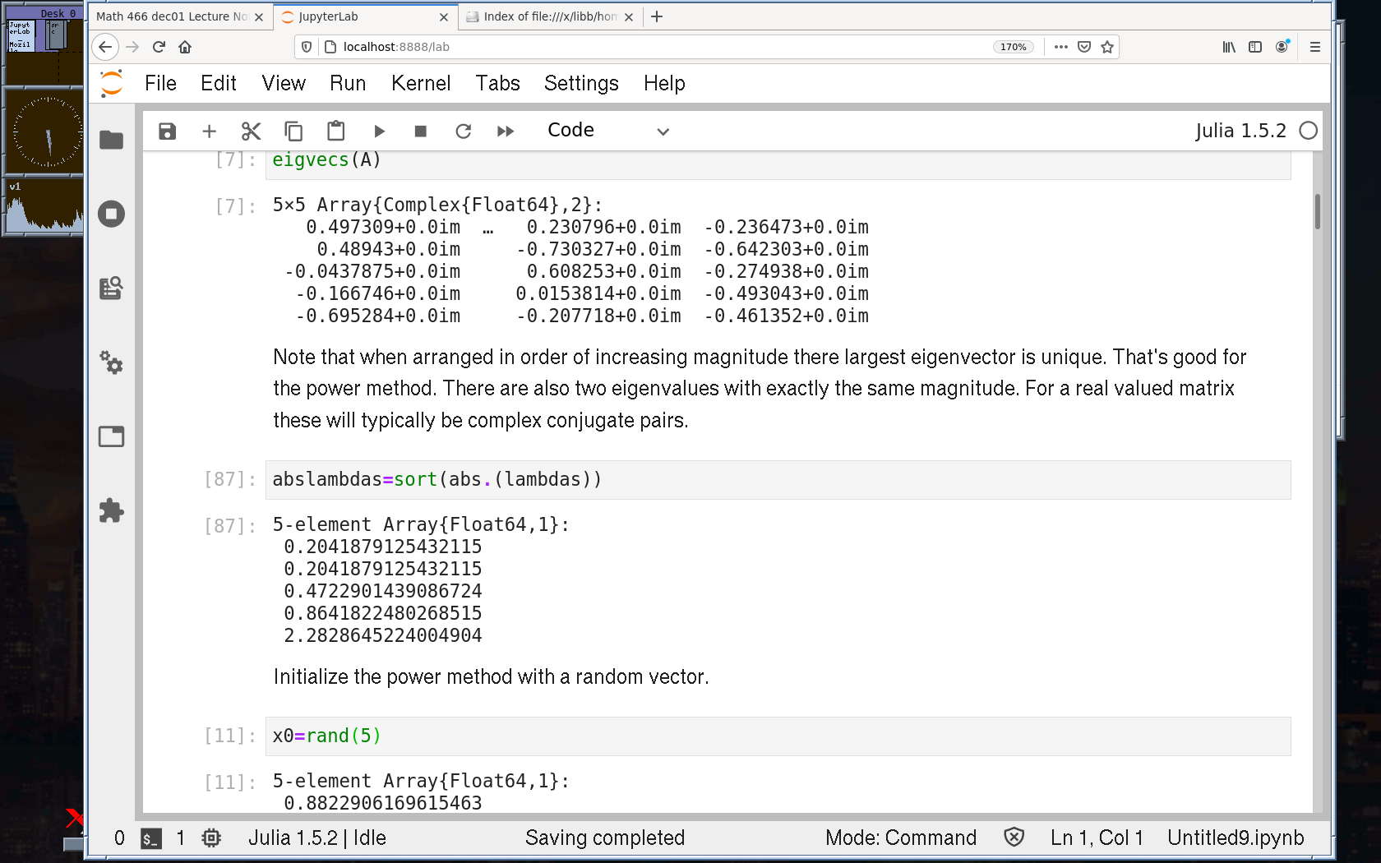Open the Running Terminals and Kernels sidebar
Image resolution: width=1381 pixels, height=863 pixels.
point(111,215)
